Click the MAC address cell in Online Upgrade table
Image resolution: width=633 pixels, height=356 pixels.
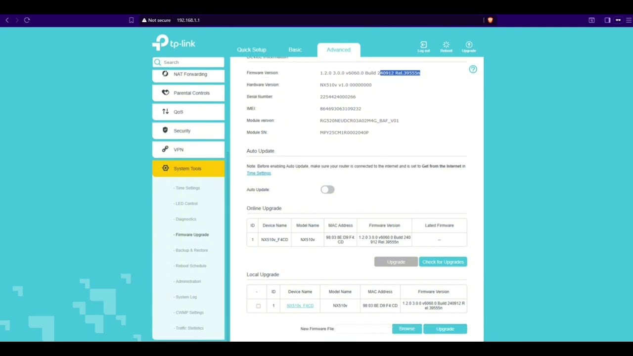(340, 240)
